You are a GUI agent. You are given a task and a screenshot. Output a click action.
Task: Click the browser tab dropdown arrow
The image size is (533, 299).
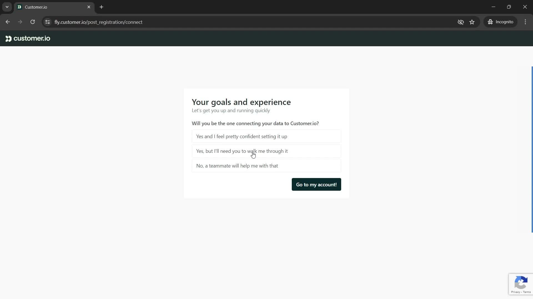pyautogui.click(x=7, y=7)
